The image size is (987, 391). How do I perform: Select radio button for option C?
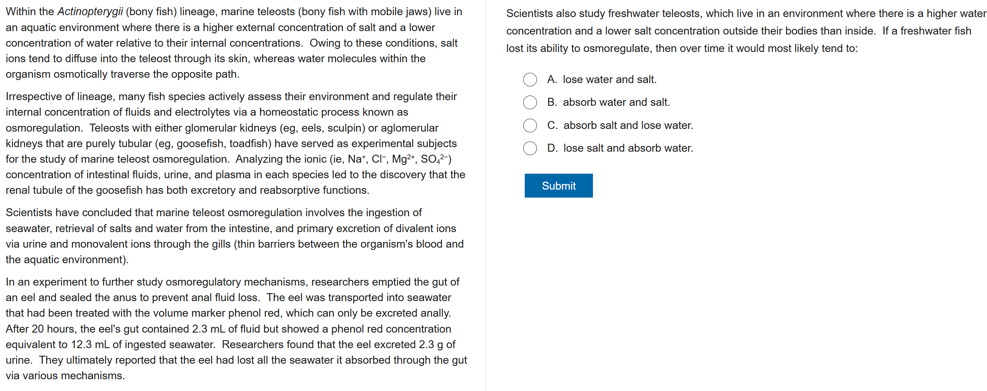pos(530,126)
